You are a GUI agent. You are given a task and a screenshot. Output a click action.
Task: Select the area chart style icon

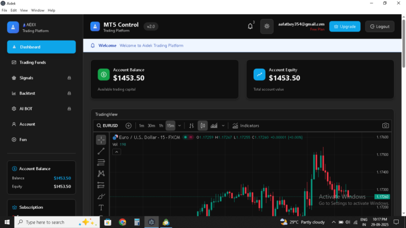[214, 126]
